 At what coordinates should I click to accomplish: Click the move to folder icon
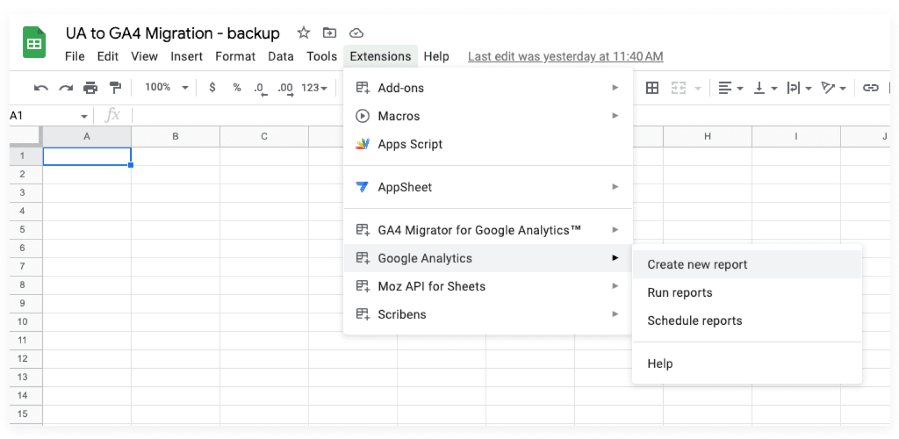pyautogui.click(x=330, y=33)
